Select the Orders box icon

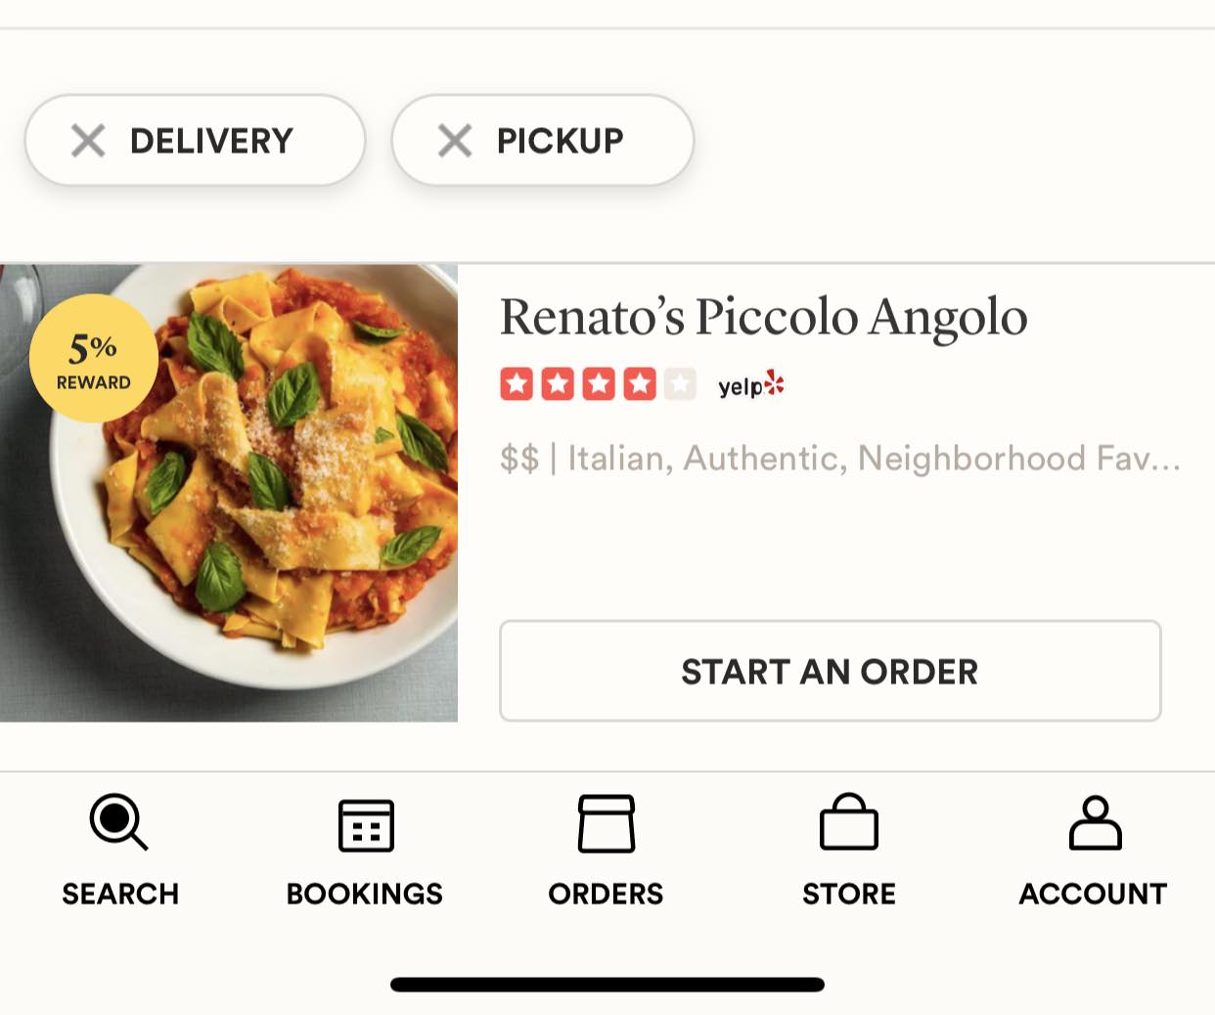[607, 823]
